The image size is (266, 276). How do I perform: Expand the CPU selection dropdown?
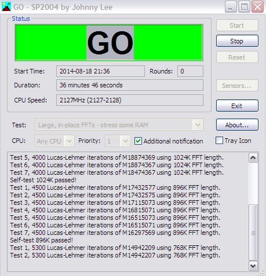pos(69,141)
